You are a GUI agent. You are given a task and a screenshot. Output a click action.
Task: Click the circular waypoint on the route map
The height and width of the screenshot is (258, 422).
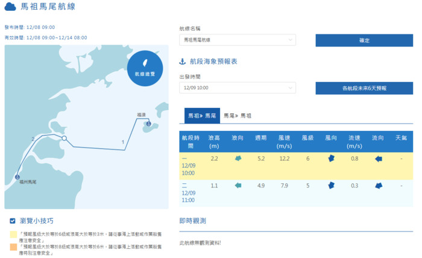pos(64,139)
